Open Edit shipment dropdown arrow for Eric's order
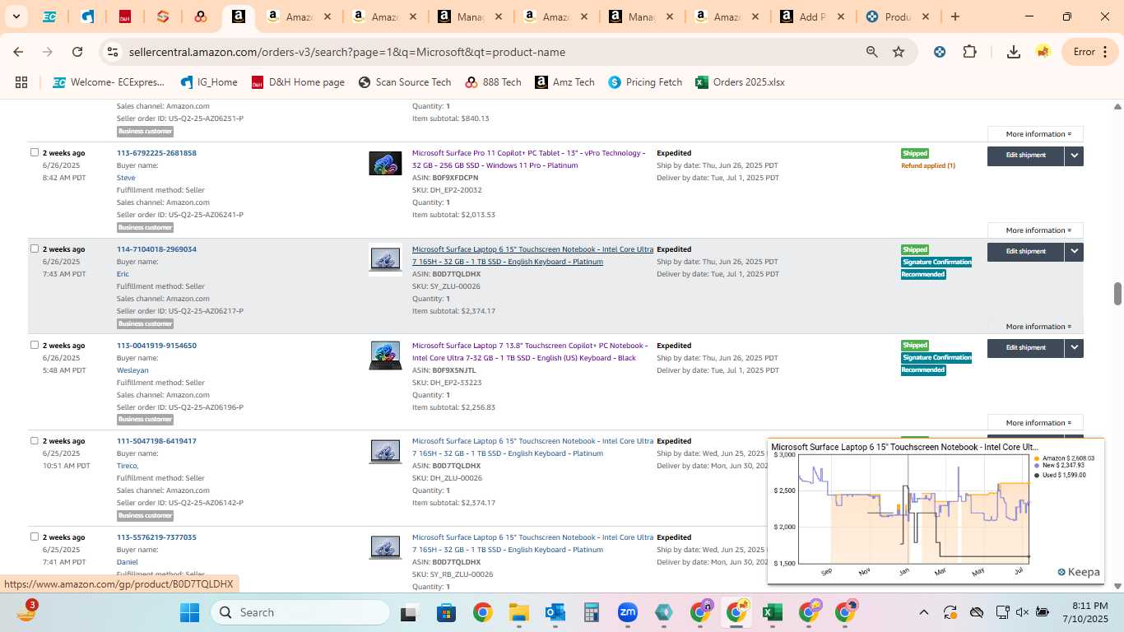Viewport: 1124px width, 632px height. coord(1074,252)
